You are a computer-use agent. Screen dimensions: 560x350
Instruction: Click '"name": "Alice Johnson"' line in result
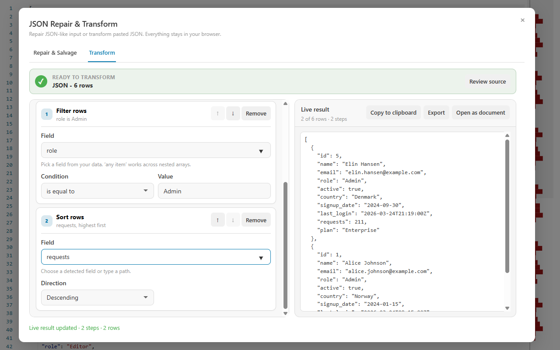(354, 263)
